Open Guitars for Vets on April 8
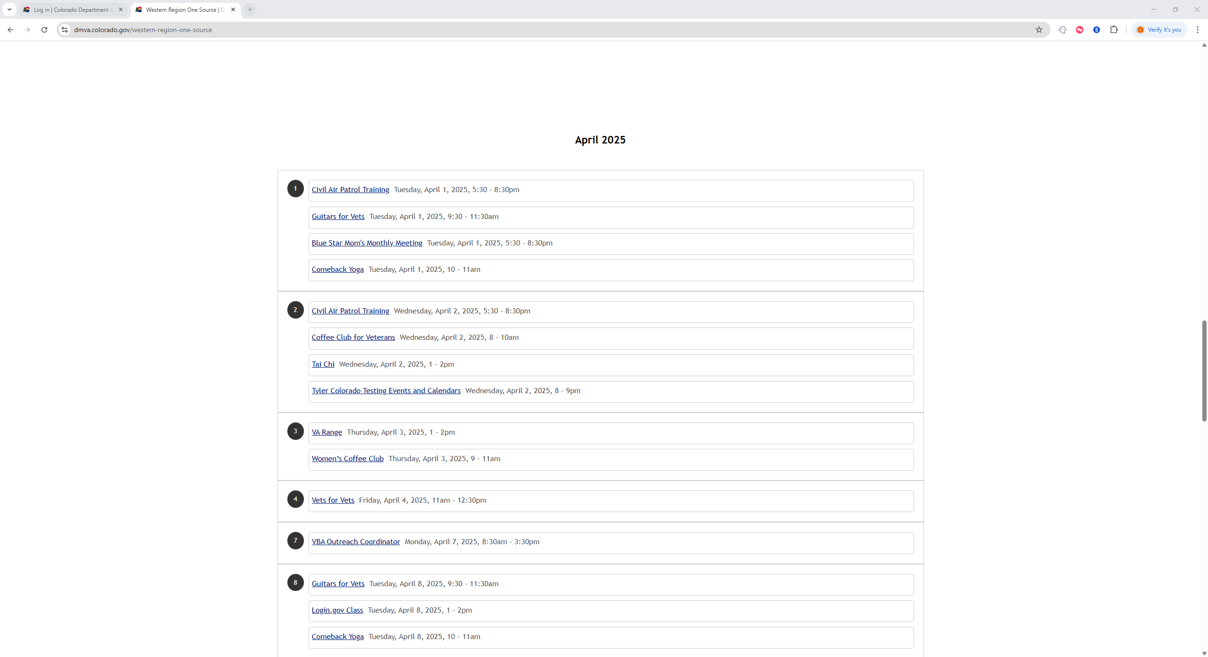Image resolution: width=1208 pixels, height=657 pixels. tap(338, 584)
